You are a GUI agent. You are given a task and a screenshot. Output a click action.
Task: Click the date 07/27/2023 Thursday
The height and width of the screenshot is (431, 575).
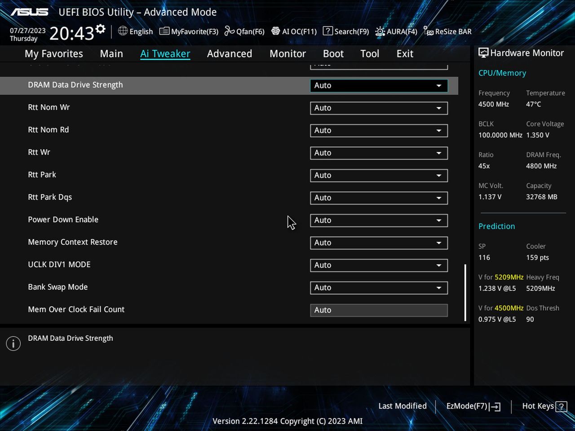click(28, 35)
